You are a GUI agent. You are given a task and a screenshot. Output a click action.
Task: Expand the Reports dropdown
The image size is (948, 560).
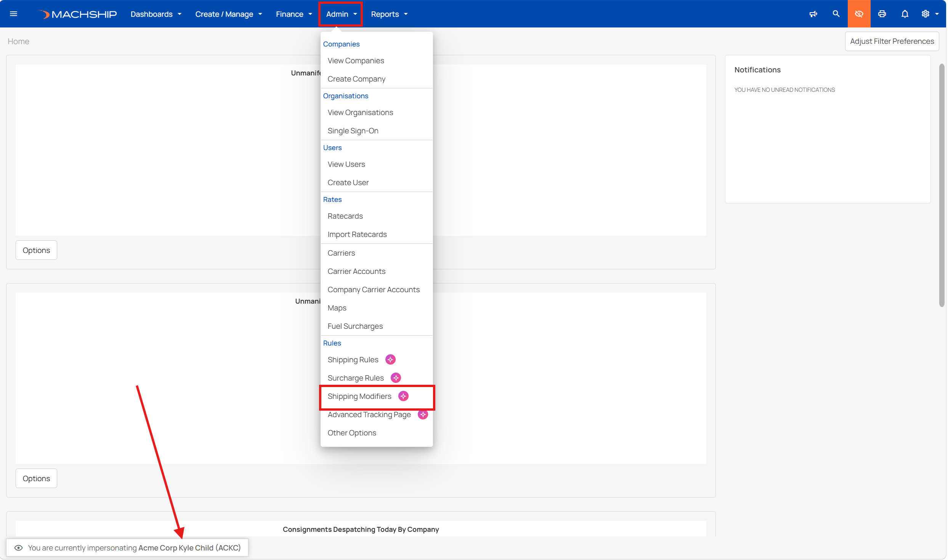click(x=389, y=14)
